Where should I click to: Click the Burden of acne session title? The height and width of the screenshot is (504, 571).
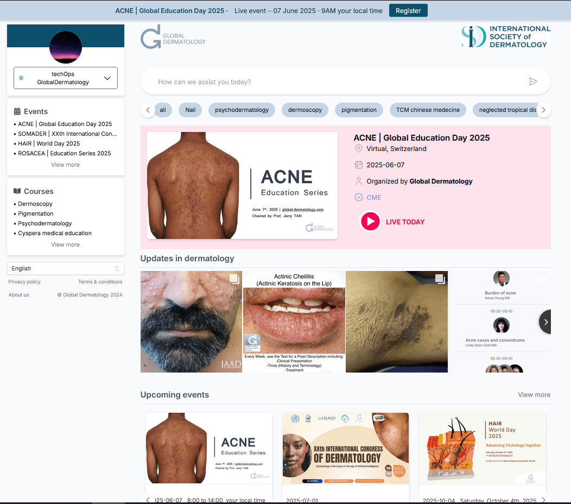coord(500,293)
